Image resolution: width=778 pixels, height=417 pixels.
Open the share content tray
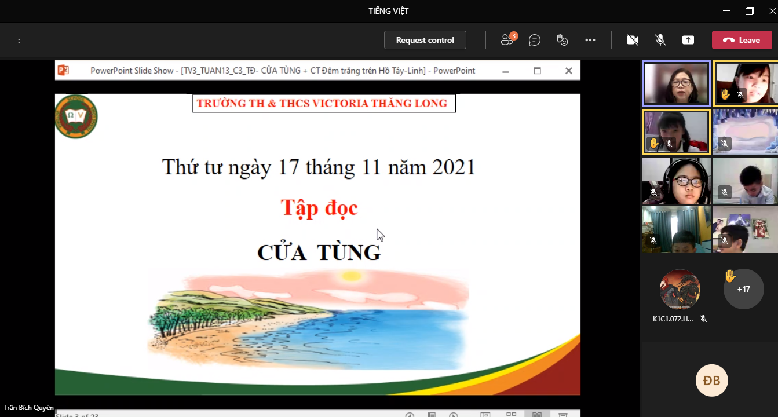pos(688,40)
